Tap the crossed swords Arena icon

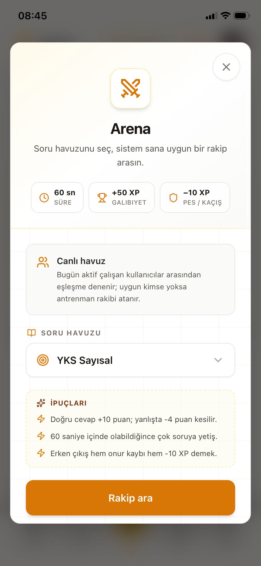(x=130, y=88)
